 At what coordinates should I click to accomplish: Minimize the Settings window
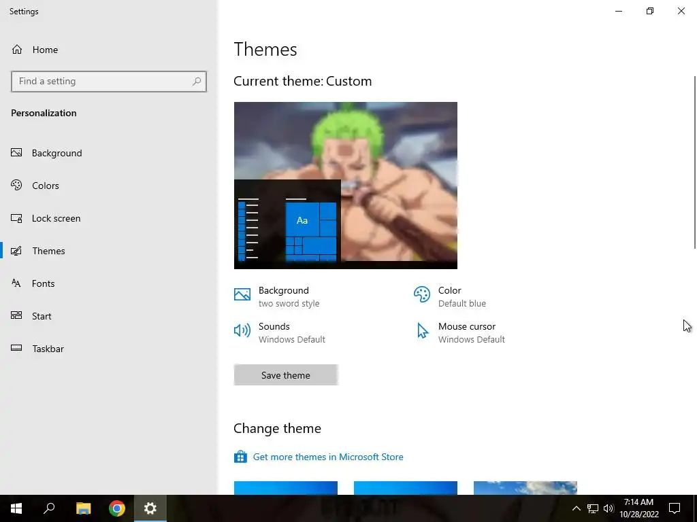(619, 11)
